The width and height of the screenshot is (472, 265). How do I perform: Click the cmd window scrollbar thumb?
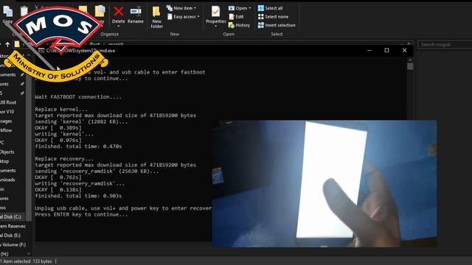[410, 66]
